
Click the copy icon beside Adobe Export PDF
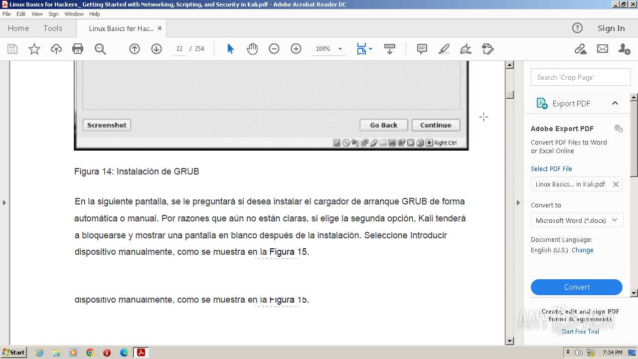619,129
